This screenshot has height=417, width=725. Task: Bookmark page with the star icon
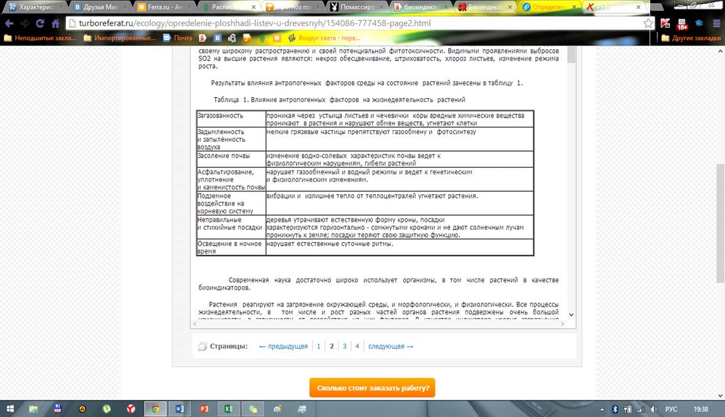[648, 24]
